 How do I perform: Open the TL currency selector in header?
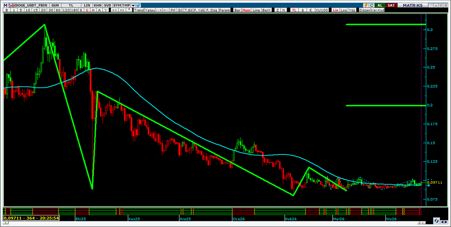[71, 5]
